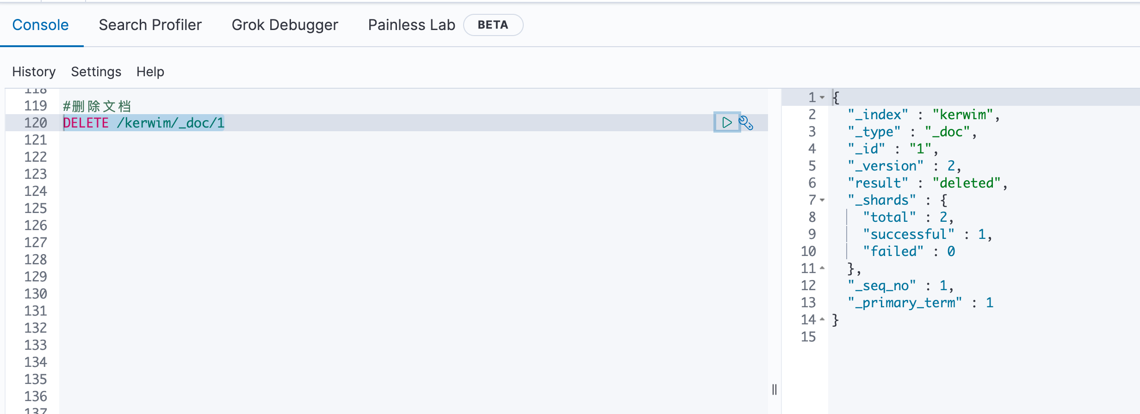Viewport: 1140px width, 414px height.
Task: Run the DELETE request with play icon
Action: 727,122
